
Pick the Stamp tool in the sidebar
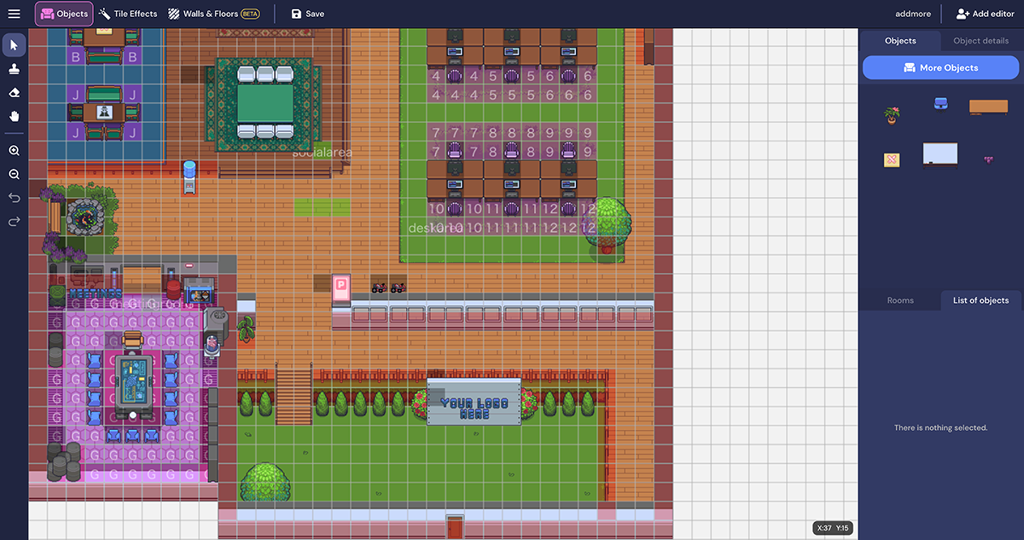14,69
